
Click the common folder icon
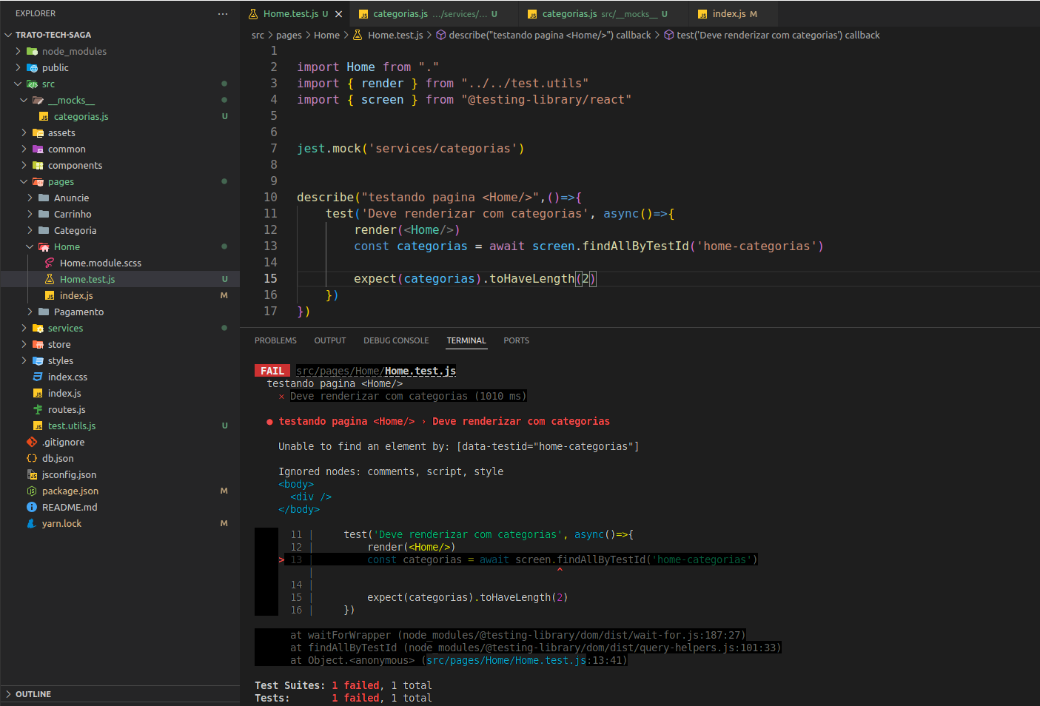(x=38, y=149)
